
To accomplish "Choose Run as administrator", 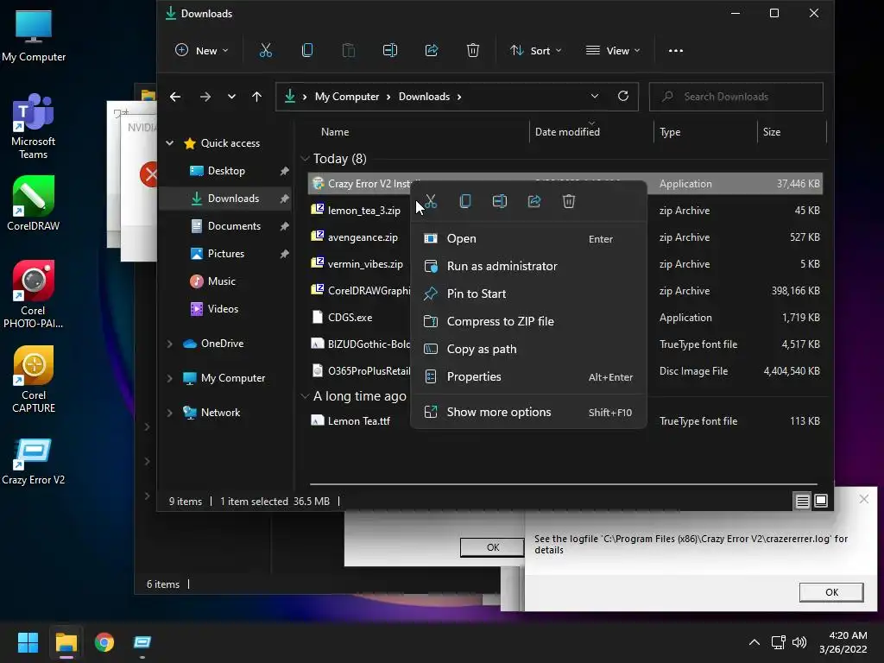I will tap(528, 266).
